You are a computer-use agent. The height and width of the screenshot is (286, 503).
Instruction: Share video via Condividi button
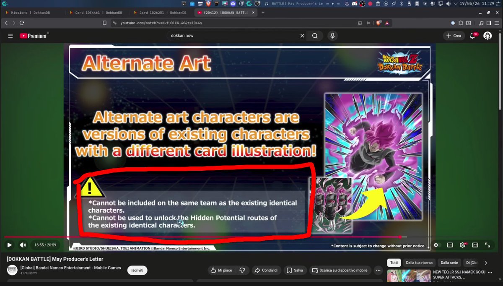click(266, 270)
